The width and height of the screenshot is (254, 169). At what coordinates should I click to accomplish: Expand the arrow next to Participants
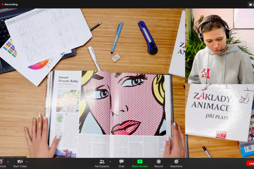110,162
